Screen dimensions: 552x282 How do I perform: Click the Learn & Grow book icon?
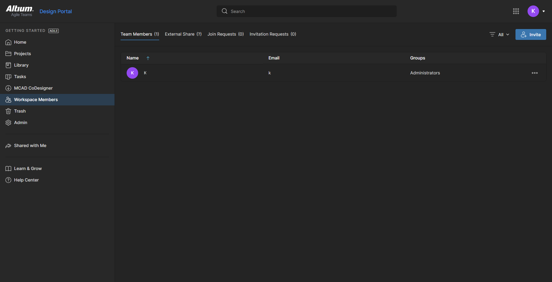click(x=8, y=169)
